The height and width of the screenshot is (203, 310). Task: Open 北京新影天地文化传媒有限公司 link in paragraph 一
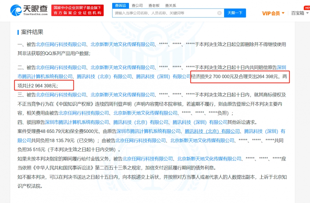point(122,44)
